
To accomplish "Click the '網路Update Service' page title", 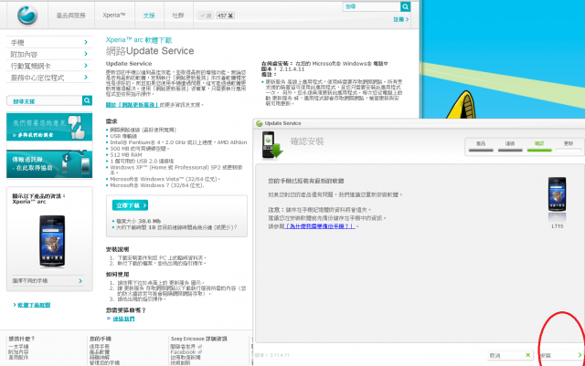I will (150, 51).
